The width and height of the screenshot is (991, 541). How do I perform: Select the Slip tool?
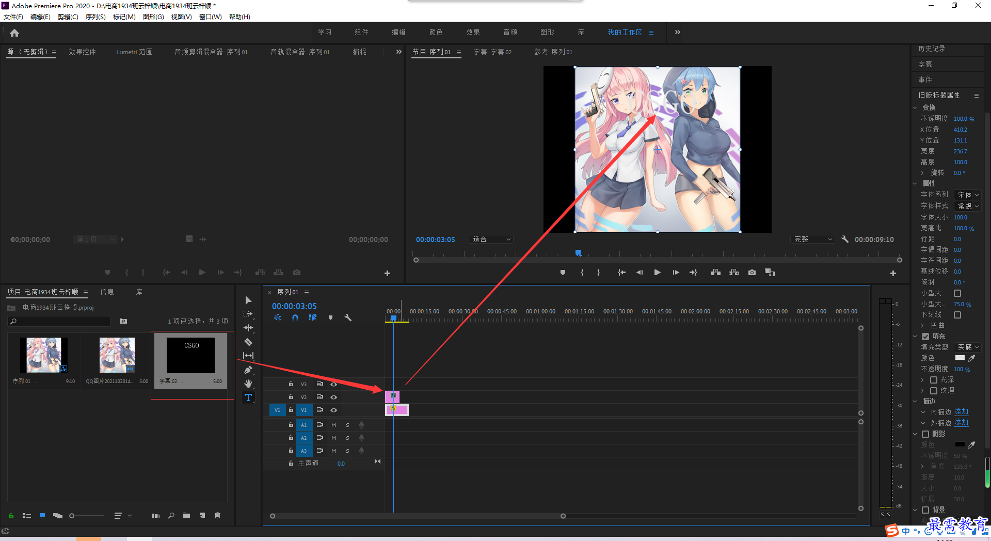(x=248, y=356)
